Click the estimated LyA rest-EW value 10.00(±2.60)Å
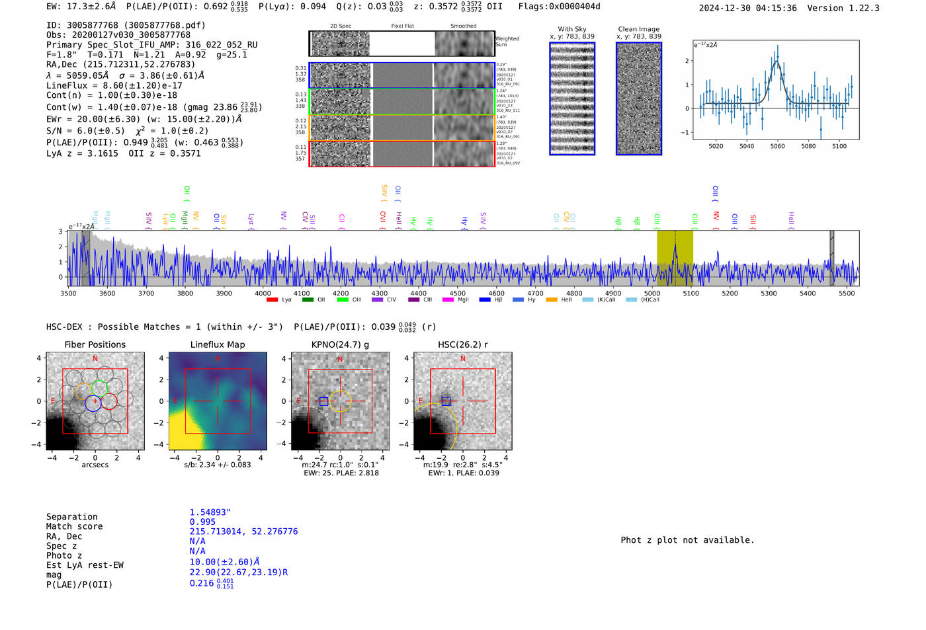Viewport: 926px width, 630px height. click(224, 562)
